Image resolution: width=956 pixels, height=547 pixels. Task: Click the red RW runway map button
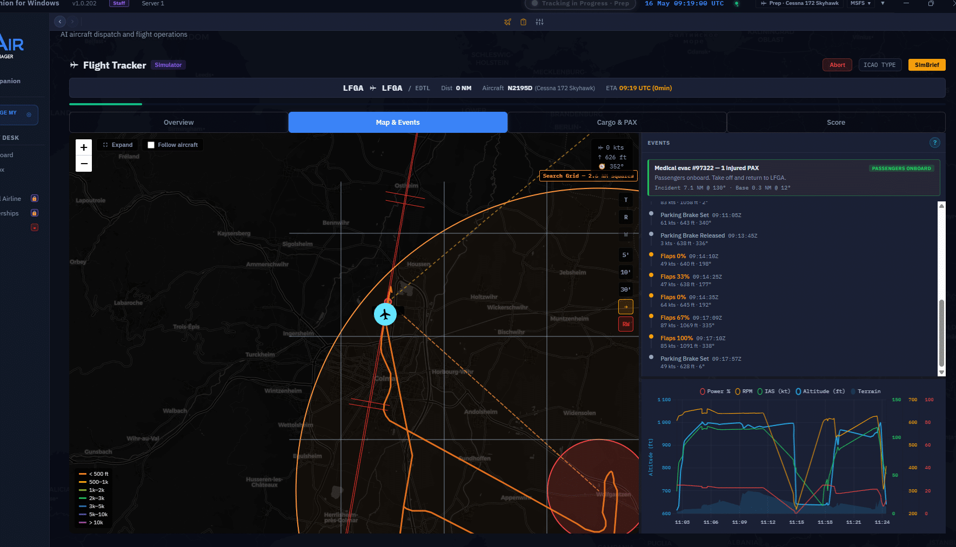(x=626, y=324)
